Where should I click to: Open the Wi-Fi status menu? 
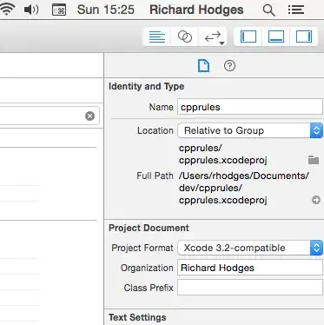7,10
